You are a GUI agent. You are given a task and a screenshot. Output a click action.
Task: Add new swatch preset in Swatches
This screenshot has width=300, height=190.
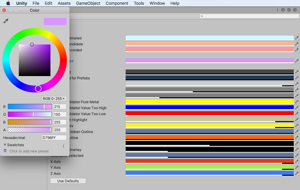point(5,150)
